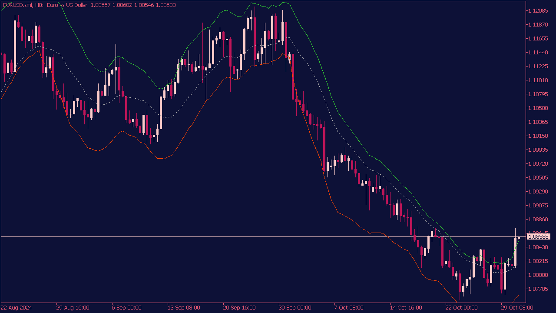556x313 pixels.
Task: Click price scale value 1.09505
Action: coord(539,178)
